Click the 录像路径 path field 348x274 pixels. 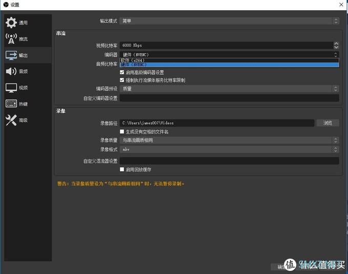tap(217, 123)
